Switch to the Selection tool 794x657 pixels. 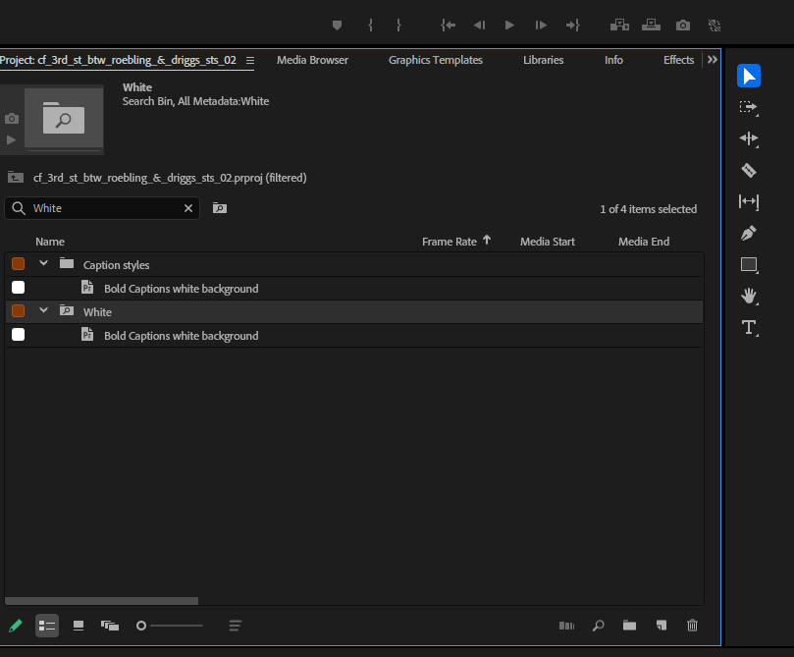pos(749,76)
